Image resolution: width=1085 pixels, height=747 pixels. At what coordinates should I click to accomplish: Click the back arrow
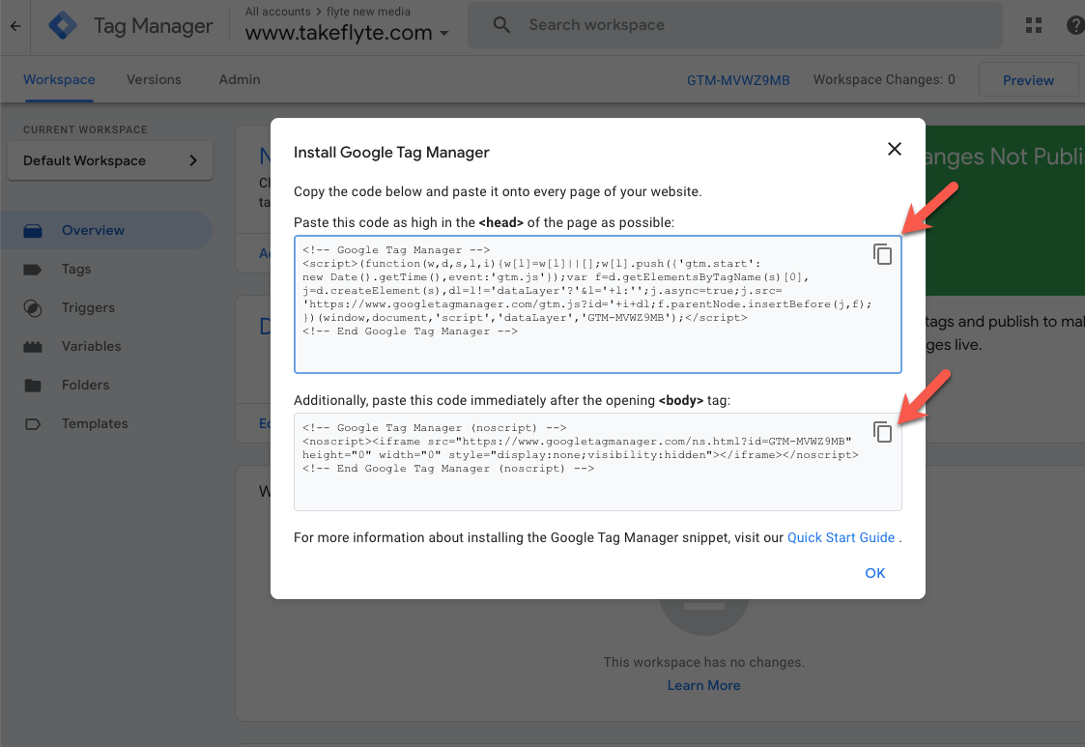tap(15, 26)
